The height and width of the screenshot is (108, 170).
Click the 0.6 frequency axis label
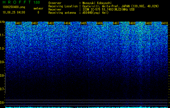click(x=2, y=103)
